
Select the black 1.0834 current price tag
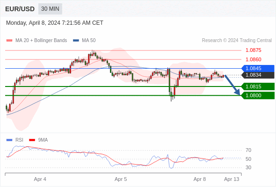click(258, 75)
